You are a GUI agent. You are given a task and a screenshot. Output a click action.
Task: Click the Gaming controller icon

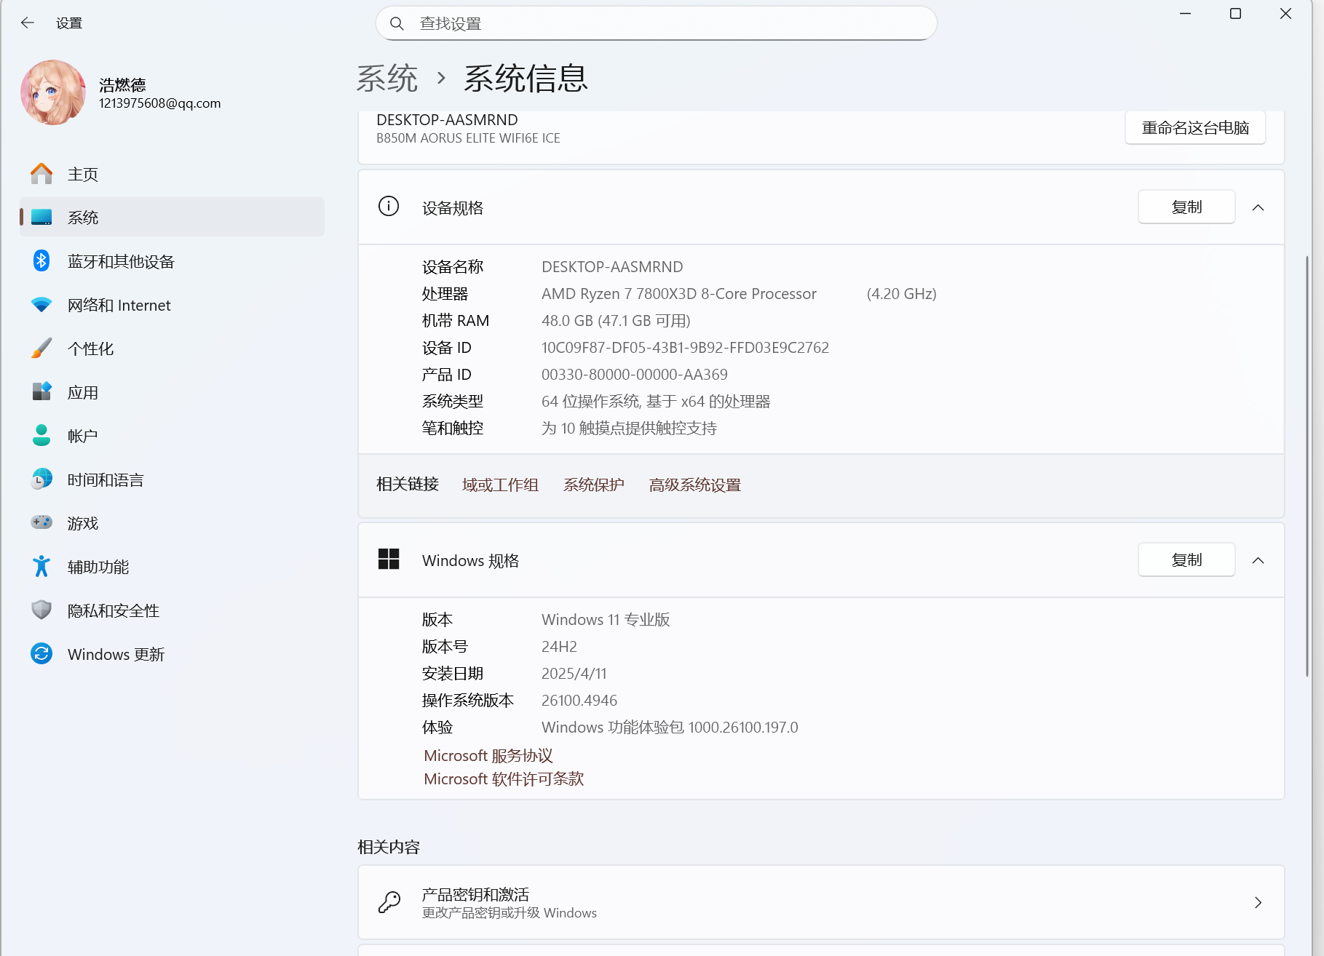(x=41, y=522)
